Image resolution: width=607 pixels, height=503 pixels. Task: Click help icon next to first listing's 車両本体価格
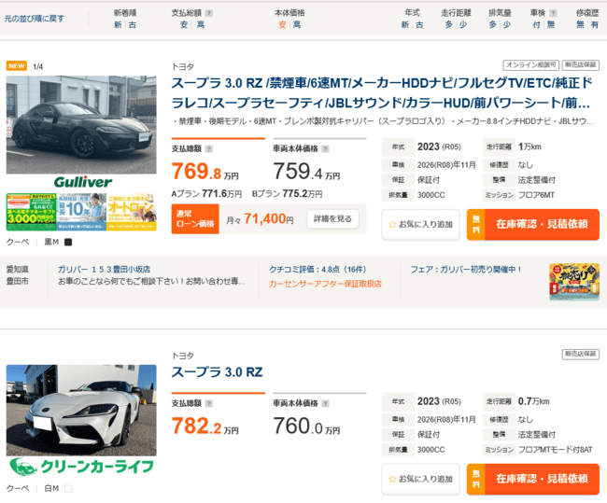click(x=323, y=148)
